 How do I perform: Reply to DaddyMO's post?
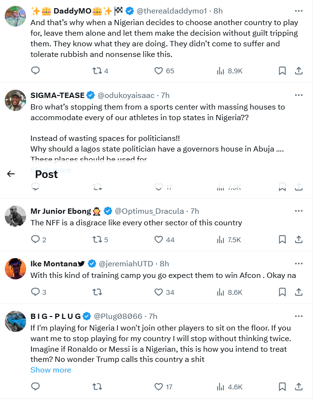(x=35, y=71)
